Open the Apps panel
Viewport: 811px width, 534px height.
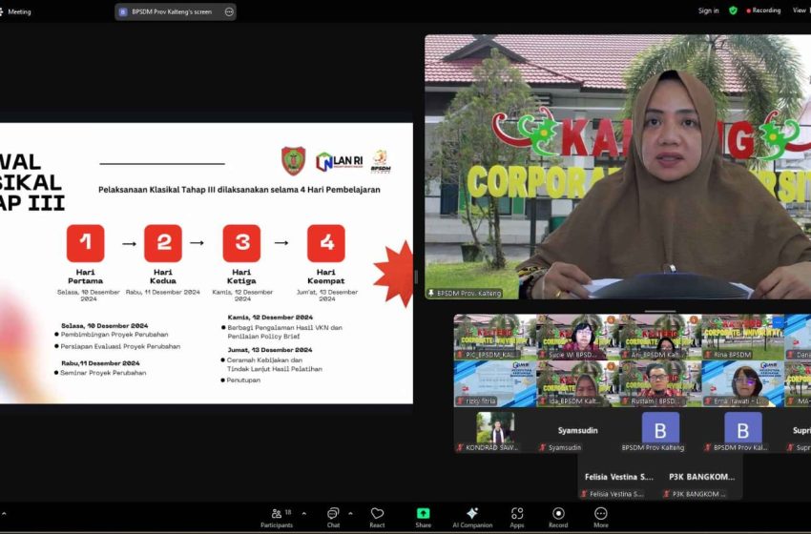pyautogui.click(x=517, y=518)
